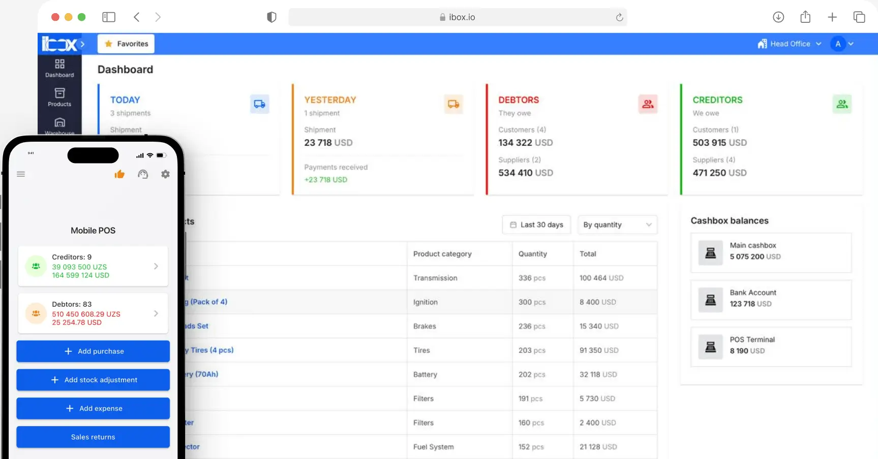This screenshot has height=459, width=878.
Task: Open the Favorites menu in the top bar
Action: point(125,44)
